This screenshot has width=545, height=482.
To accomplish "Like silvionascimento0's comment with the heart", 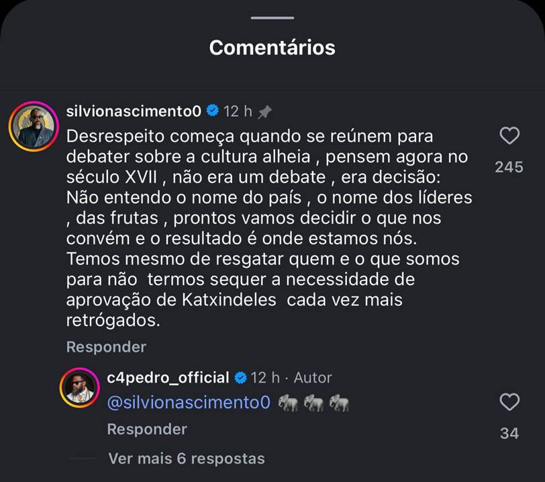I will (x=509, y=136).
